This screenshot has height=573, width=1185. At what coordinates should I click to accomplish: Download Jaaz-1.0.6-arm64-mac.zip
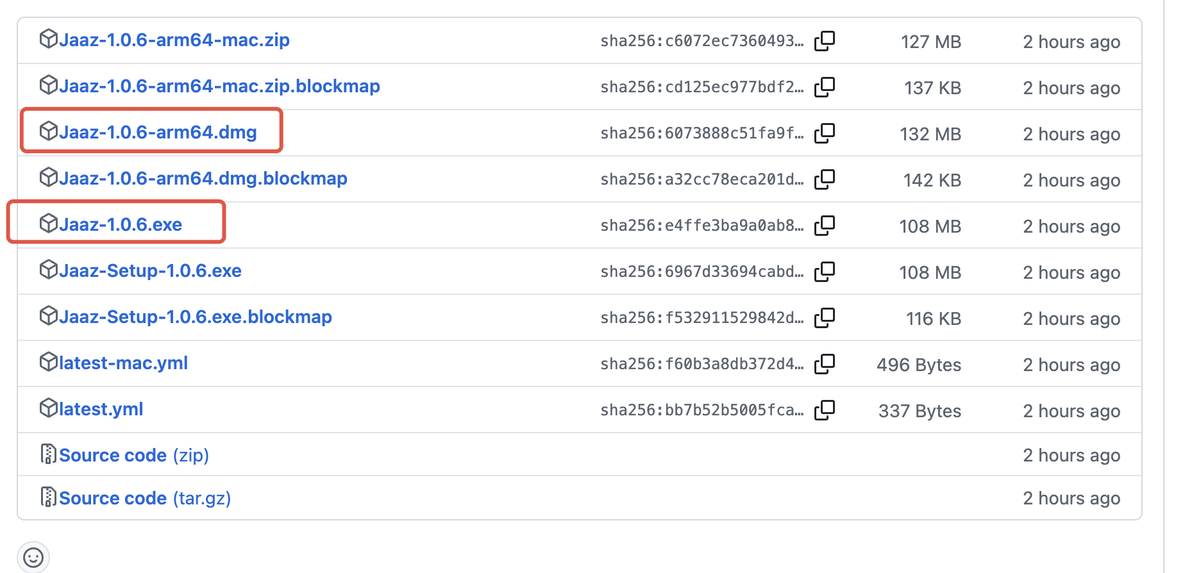[174, 40]
